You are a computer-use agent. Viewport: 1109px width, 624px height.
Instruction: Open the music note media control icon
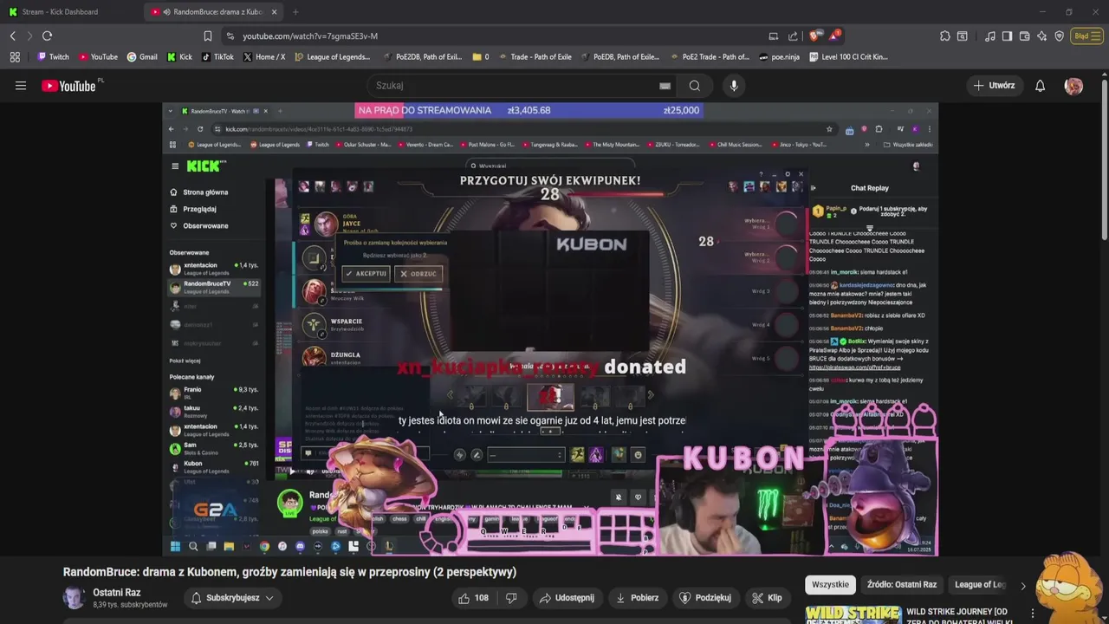(x=990, y=36)
